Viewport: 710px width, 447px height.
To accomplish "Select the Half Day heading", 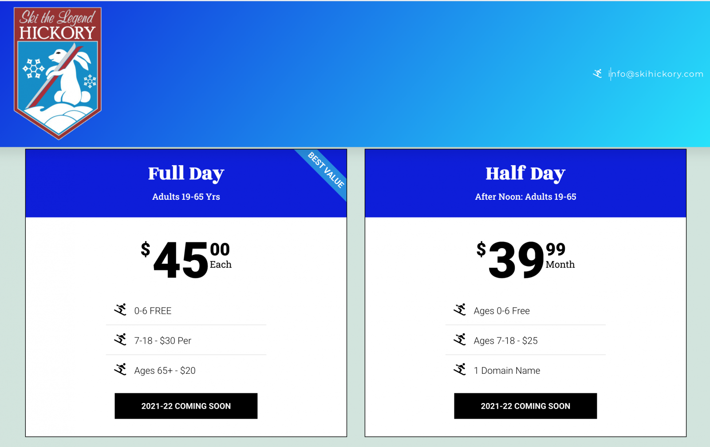I will tap(525, 173).
